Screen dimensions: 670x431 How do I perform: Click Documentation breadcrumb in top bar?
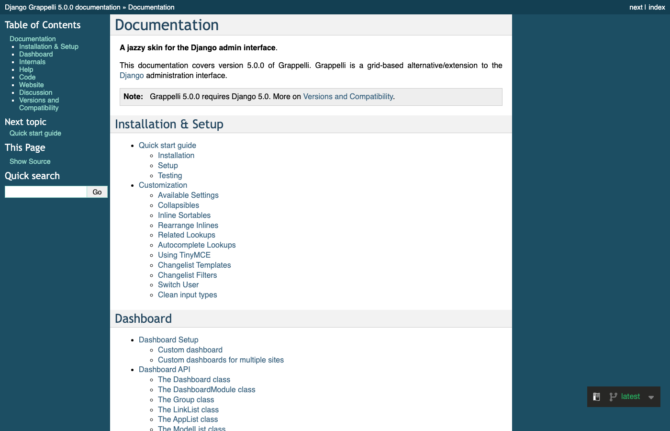(151, 7)
